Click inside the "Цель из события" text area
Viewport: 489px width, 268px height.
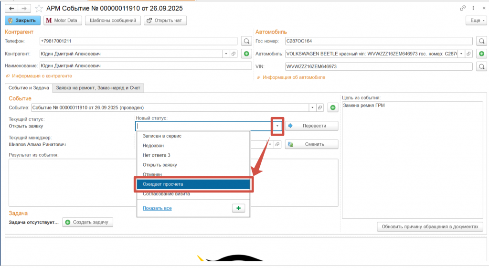click(x=413, y=158)
